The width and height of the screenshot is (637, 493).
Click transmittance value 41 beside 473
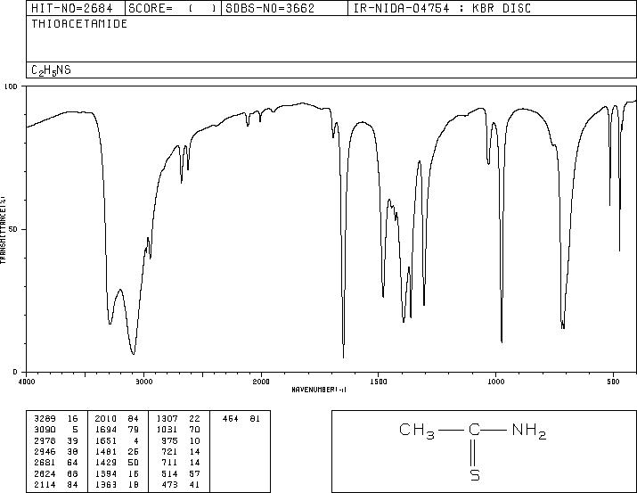pyautogui.click(x=194, y=484)
